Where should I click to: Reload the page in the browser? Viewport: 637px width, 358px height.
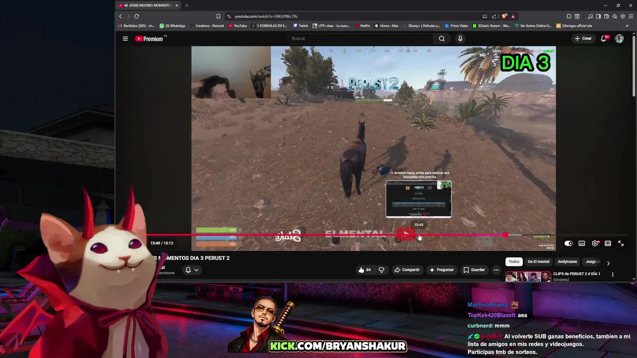[136, 16]
